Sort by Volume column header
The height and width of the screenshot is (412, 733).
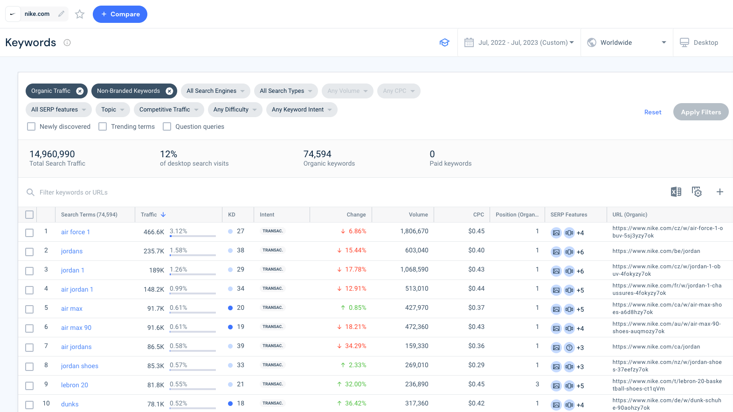(x=418, y=215)
